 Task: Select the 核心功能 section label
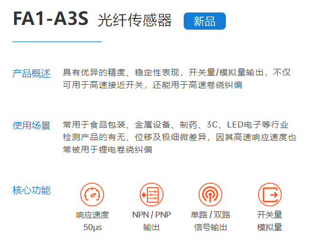[x=32, y=190]
